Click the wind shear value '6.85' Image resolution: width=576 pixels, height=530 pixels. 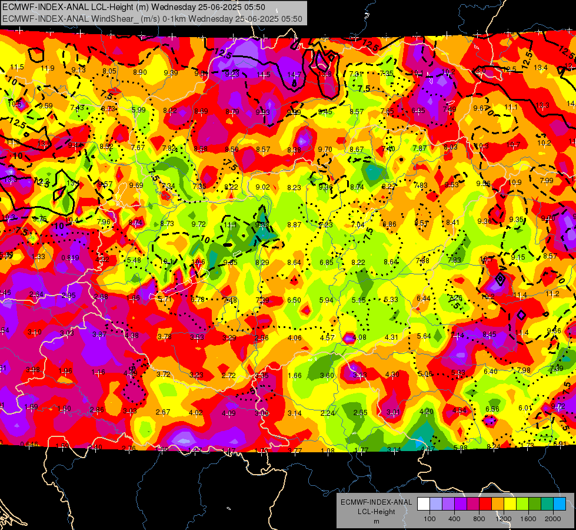326,262
